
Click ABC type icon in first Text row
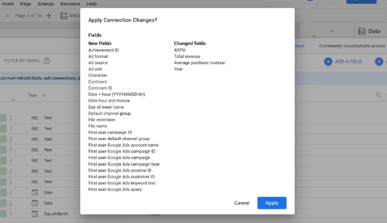35,118
